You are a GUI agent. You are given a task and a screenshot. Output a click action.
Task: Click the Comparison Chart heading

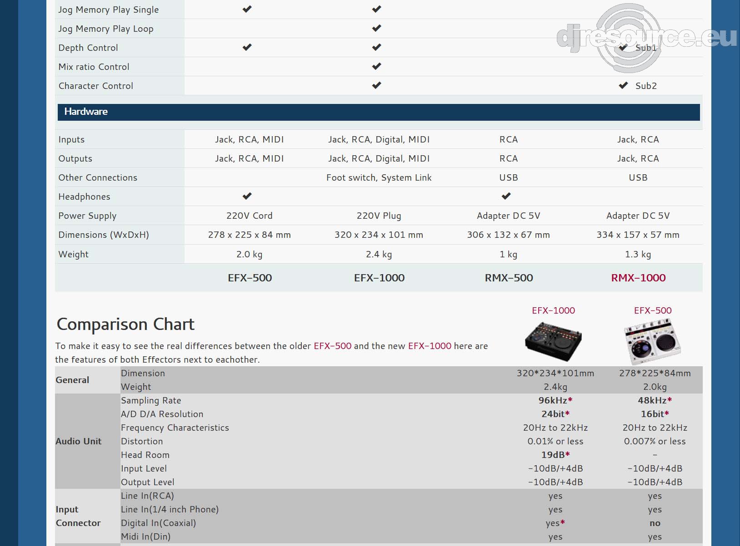pos(125,325)
